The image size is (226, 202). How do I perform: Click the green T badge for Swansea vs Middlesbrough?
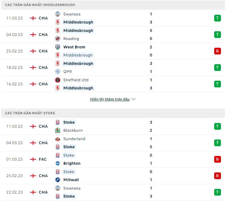217,18
